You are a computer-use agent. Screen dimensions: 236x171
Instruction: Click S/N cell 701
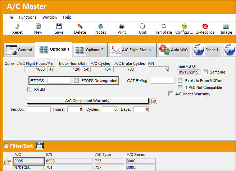click(69, 167)
